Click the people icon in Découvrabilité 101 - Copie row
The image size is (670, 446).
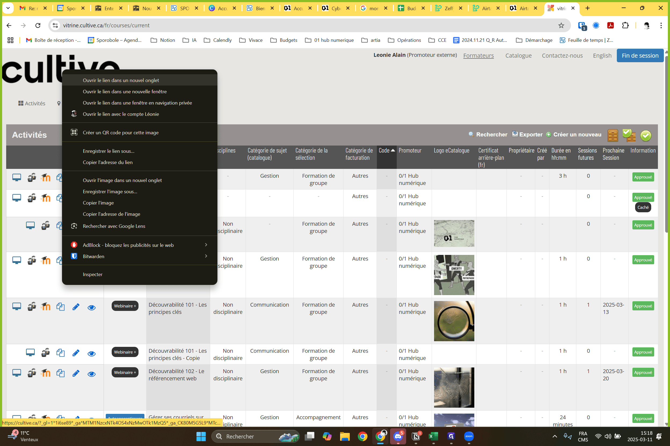(x=46, y=353)
